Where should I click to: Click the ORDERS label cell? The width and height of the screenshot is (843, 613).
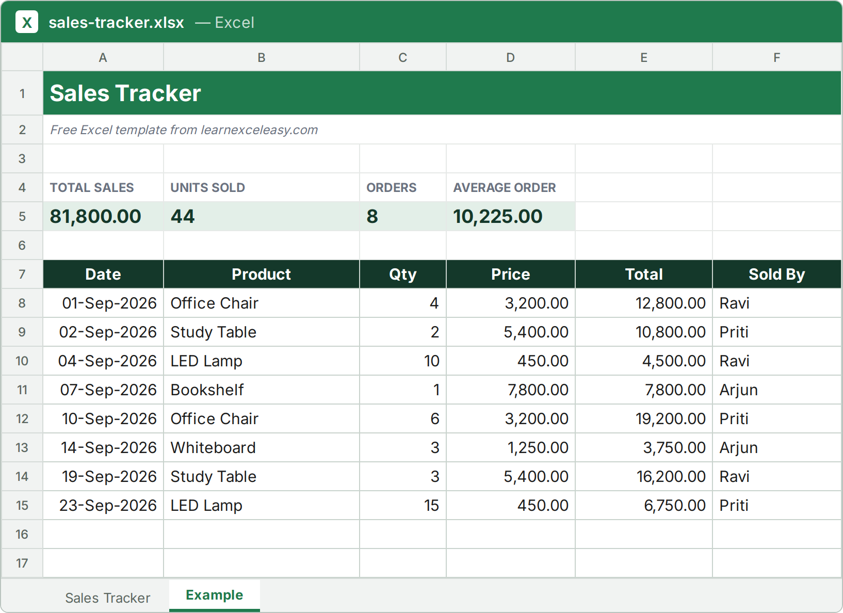pyautogui.click(x=403, y=187)
